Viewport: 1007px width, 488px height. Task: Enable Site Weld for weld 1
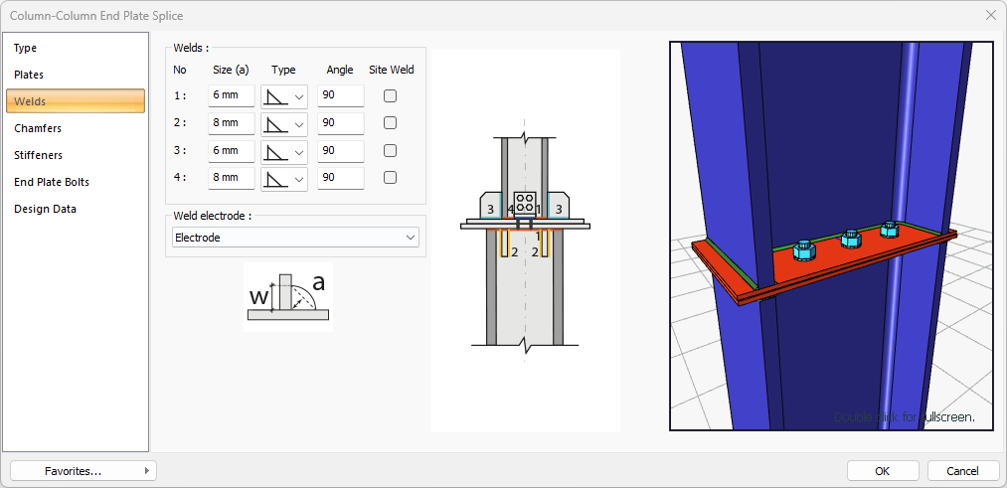pyautogui.click(x=391, y=96)
